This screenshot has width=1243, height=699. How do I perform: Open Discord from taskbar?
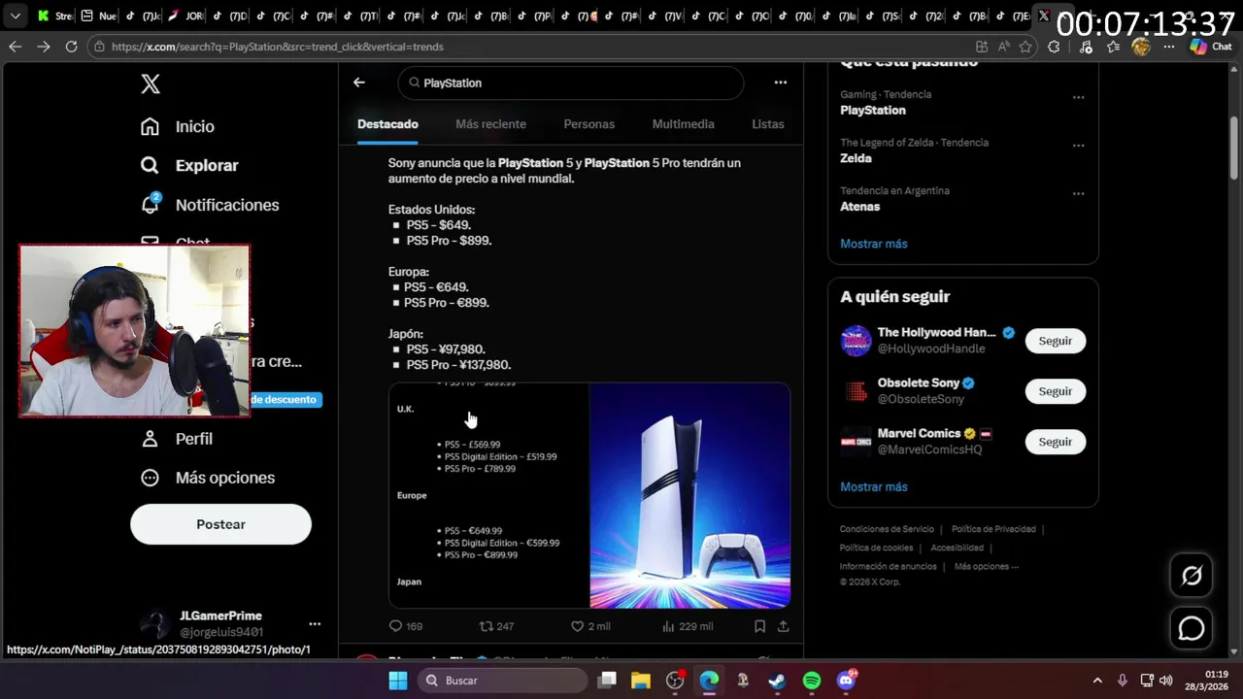tap(846, 681)
